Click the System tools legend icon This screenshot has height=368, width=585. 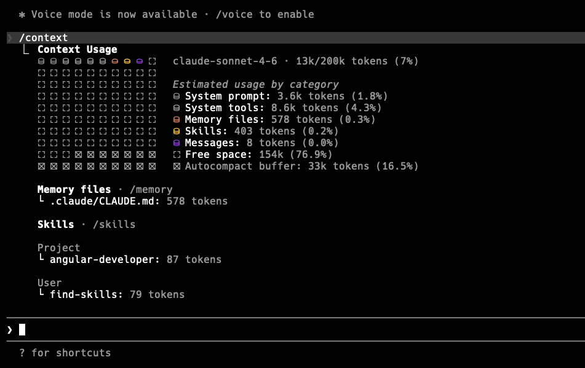coord(177,108)
